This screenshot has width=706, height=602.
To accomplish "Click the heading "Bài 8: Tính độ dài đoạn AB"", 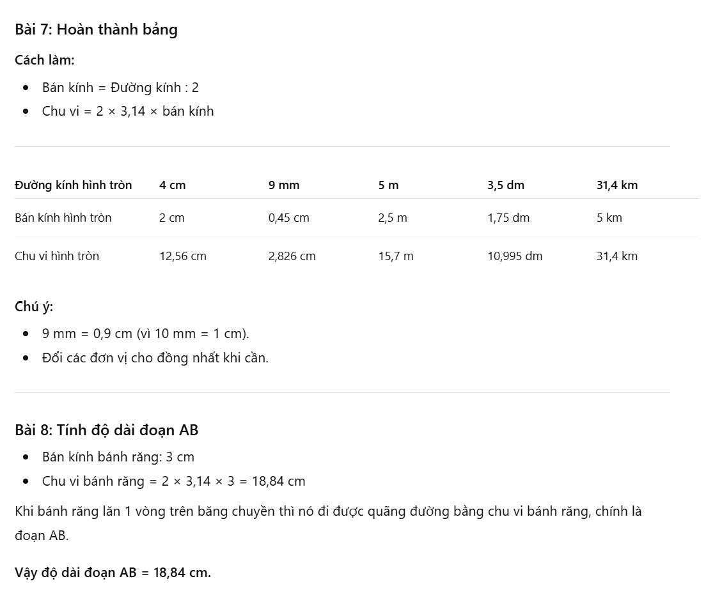I will click(107, 430).
